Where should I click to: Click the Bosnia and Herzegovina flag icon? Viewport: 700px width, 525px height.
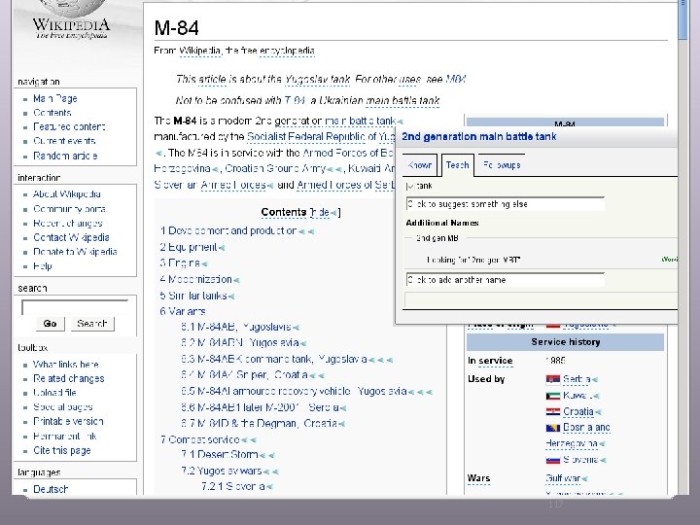click(x=552, y=428)
